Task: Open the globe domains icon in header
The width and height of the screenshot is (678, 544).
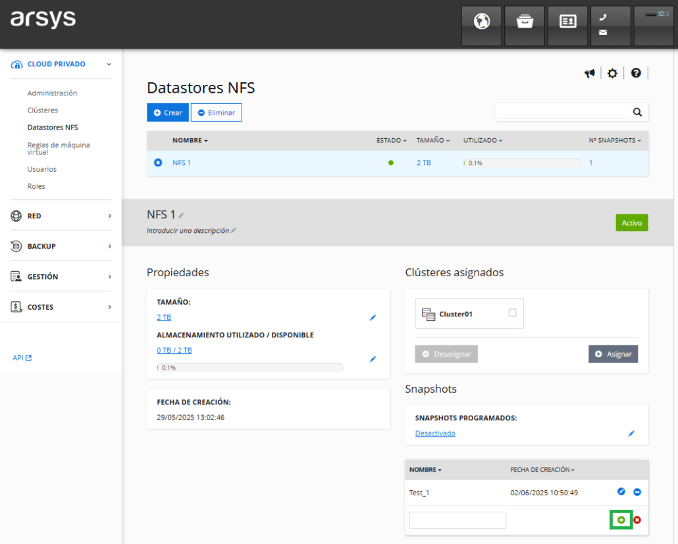Action: (481, 26)
